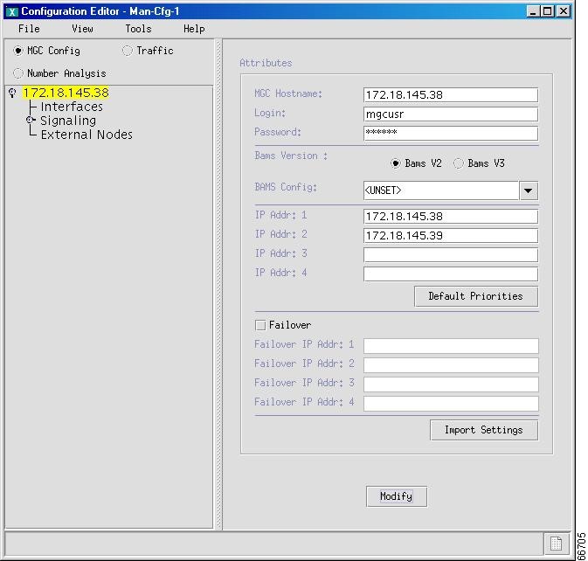Screen dimensions: 588x561
Task: Click the empty IP Addr: 3 field
Action: [x=450, y=254]
